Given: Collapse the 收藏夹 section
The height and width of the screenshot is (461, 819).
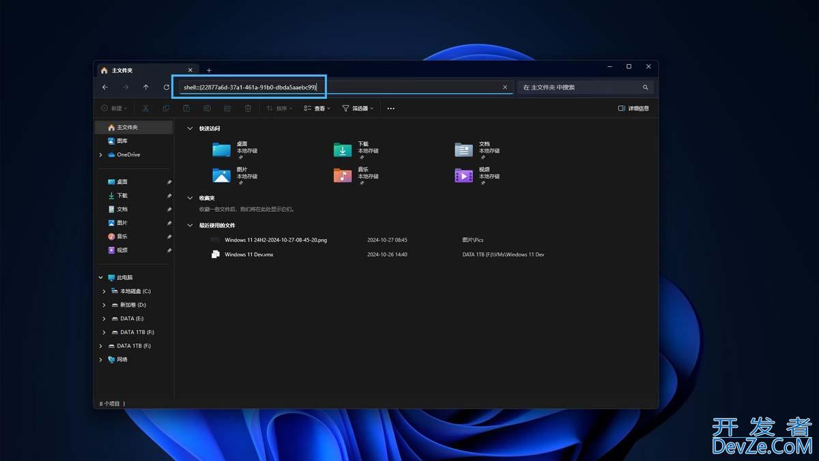Looking at the screenshot, I should pos(190,198).
